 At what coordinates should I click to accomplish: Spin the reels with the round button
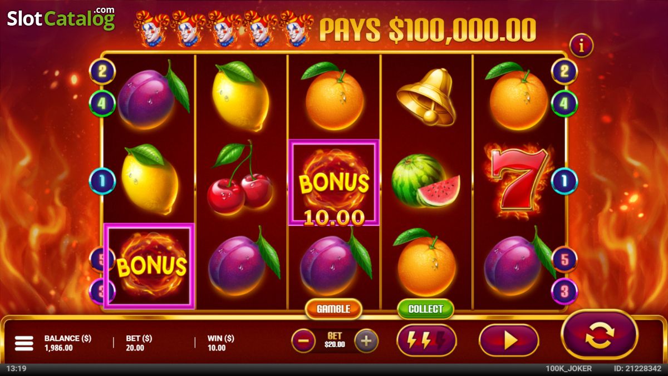pyautogui.click(x=600, y=335)
